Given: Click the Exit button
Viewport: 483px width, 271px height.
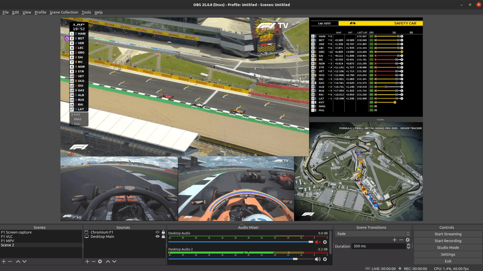Looking at the screenshot, I should (448, 261).
